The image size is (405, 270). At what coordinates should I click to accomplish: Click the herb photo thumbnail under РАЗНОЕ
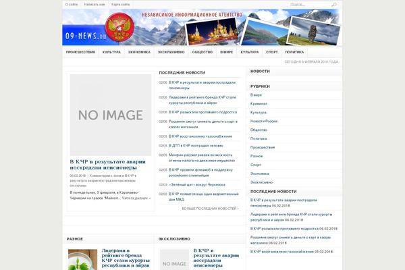82,260
